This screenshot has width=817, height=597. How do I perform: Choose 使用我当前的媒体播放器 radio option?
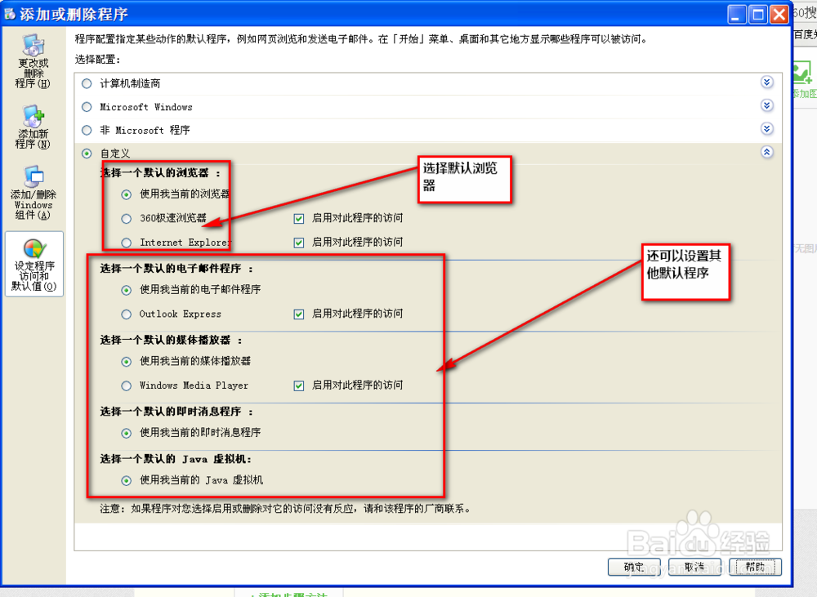point(126,362)
